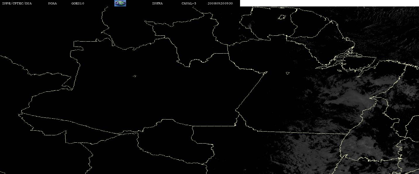419x174 pixels.
Task: Click the NOAA label
Action: 53,4
